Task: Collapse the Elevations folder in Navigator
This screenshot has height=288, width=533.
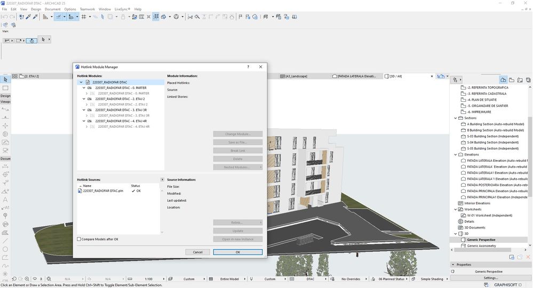Action: click(455, 154)
